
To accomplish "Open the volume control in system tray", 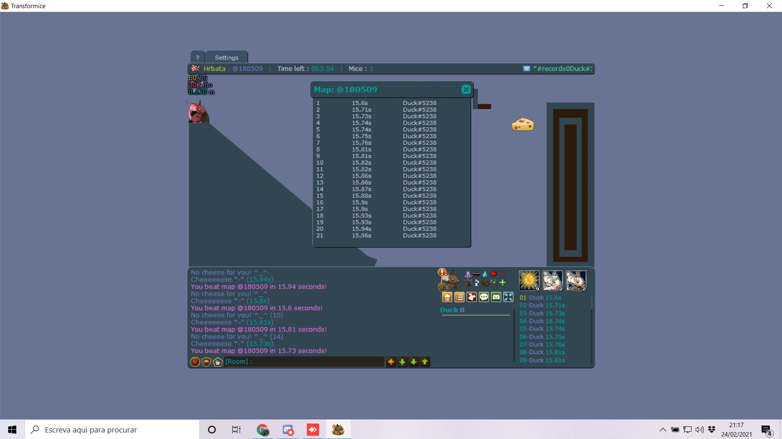I will tap(700, 430).
